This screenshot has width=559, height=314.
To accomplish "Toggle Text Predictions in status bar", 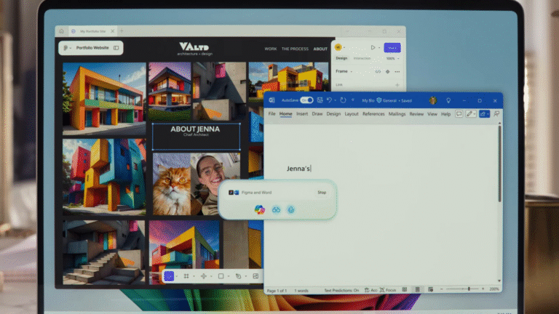I will (x=341, y=290).
